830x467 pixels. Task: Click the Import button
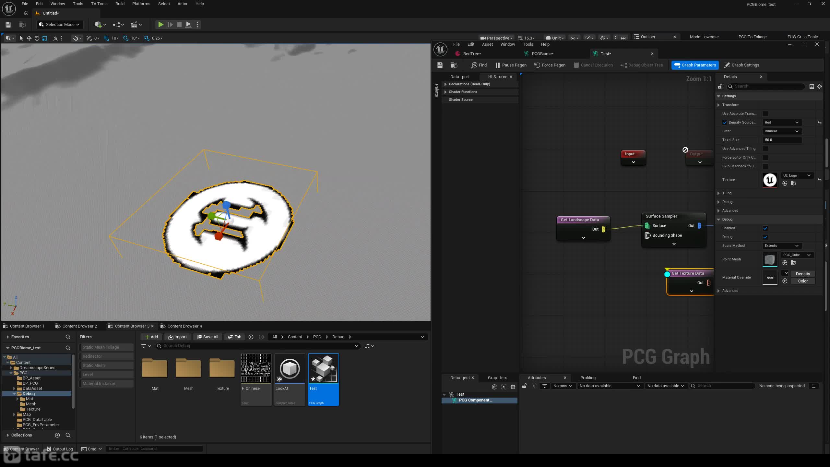178,337
